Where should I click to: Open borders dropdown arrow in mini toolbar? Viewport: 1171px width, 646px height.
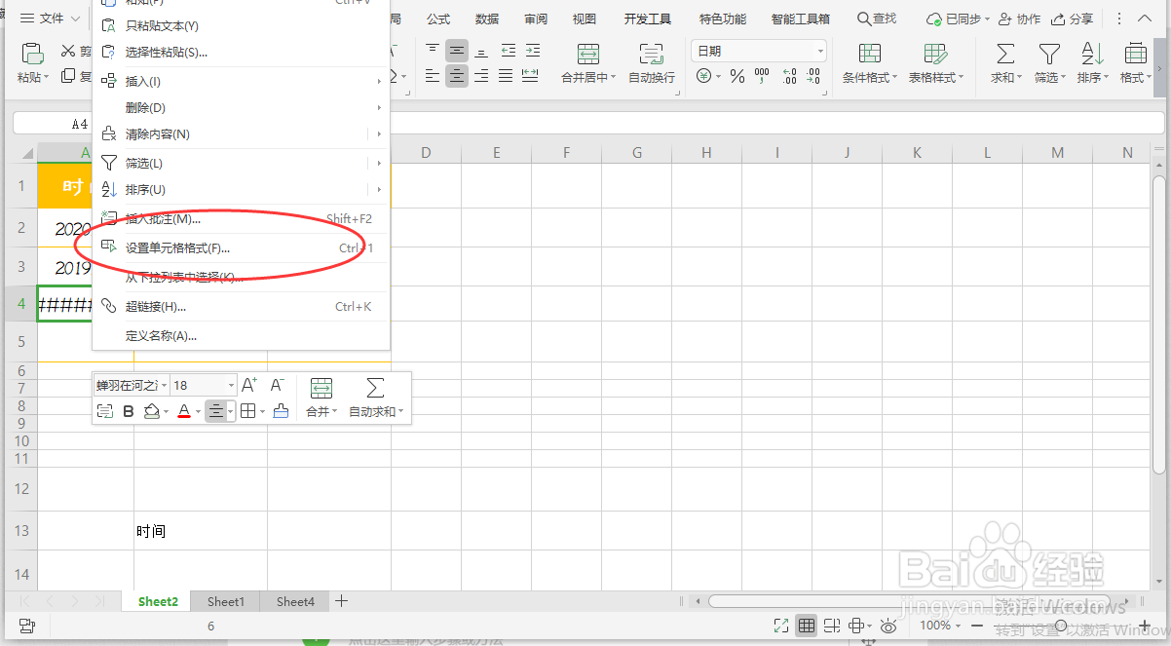(261, 412)
